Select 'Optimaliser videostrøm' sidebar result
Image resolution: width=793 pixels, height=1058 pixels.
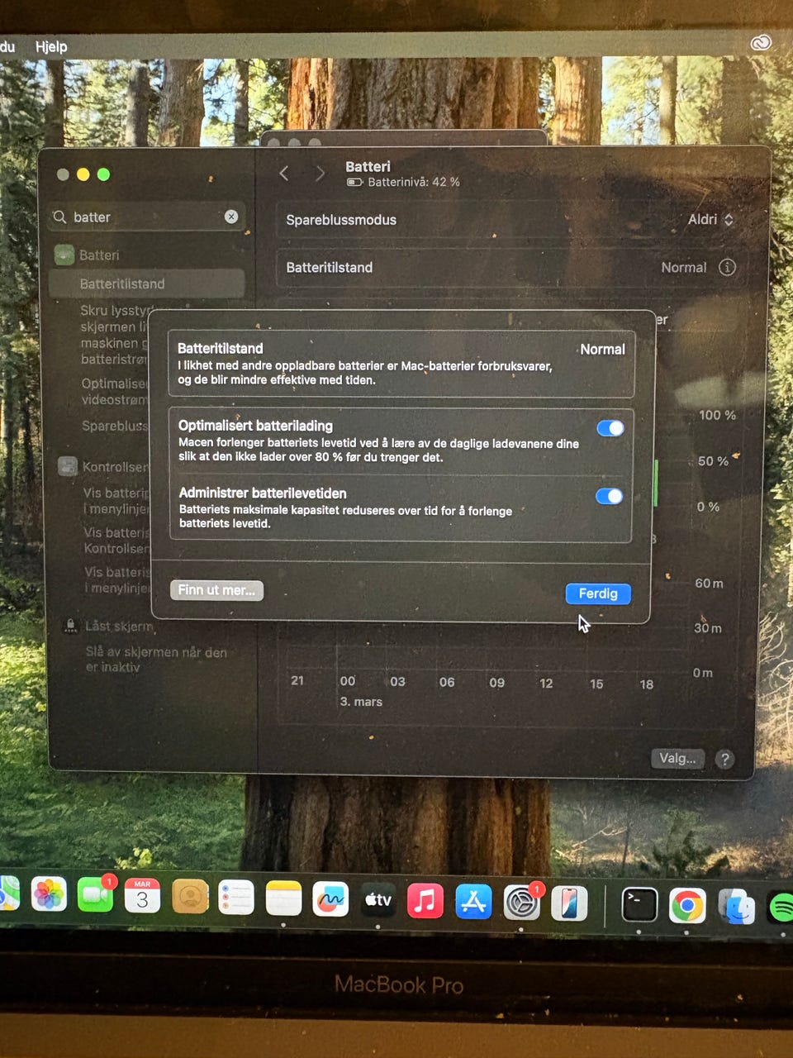click(115, 392)
